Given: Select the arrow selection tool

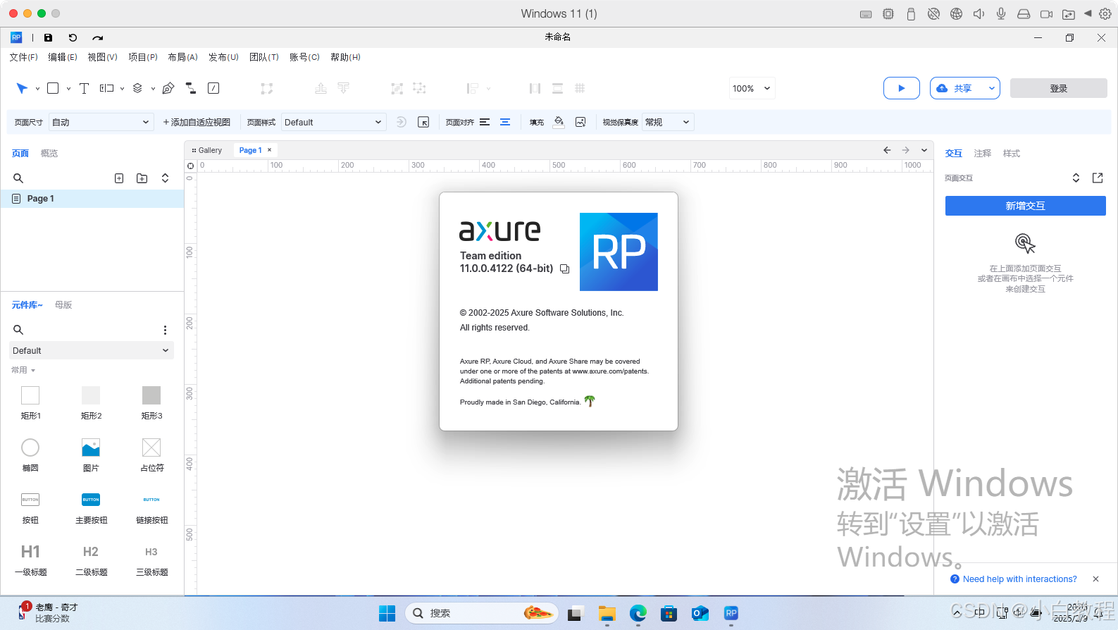Looking at the screenshot, I should [x=22, y=88].
